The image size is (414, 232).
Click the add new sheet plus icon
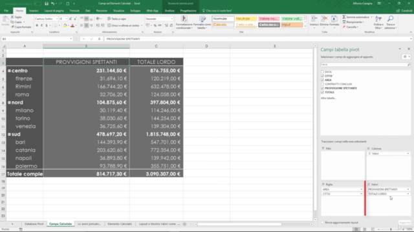[x=184, y=224]
